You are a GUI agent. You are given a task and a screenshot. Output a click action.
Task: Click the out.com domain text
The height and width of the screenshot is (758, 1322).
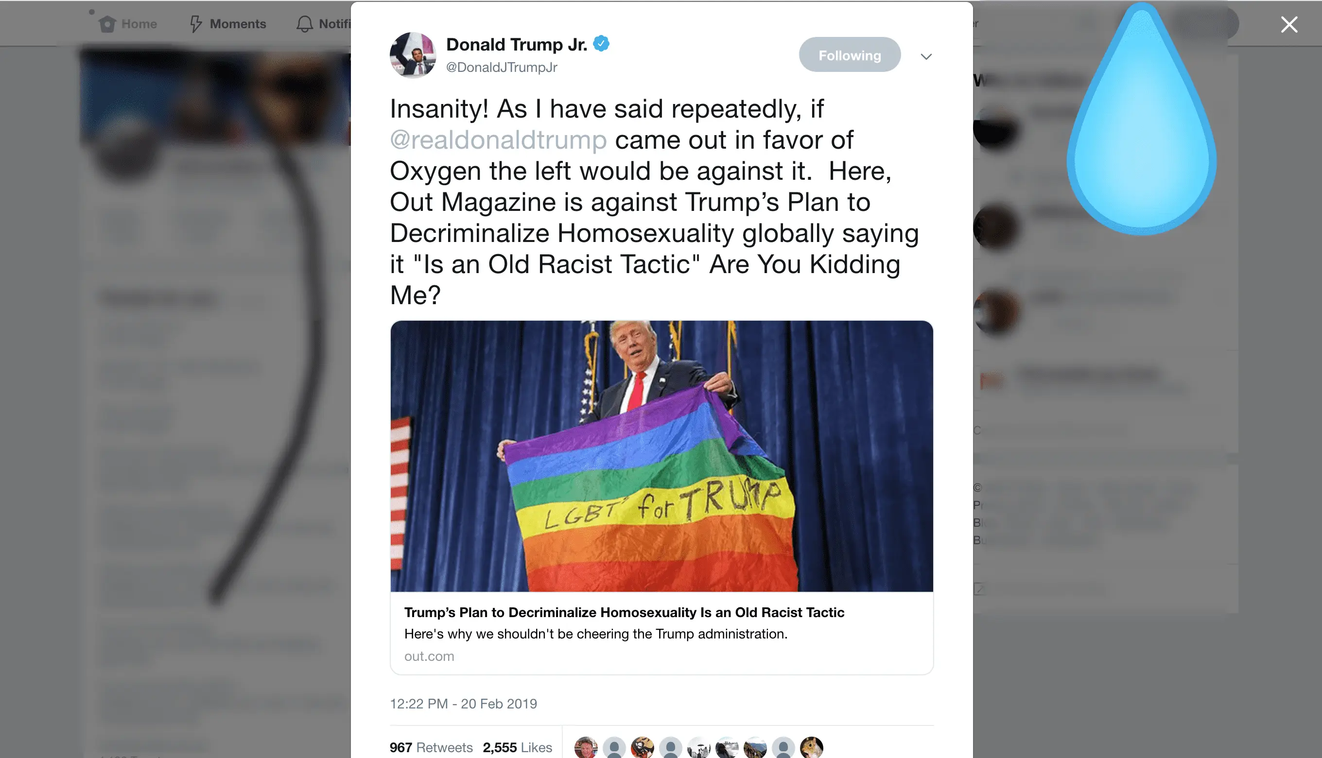coord(429,656)
